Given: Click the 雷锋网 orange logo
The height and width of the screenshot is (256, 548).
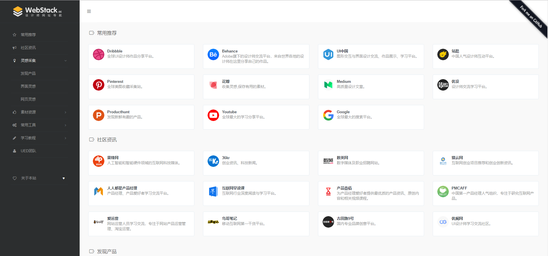Looking at the screenshot, I should (99, 161).
